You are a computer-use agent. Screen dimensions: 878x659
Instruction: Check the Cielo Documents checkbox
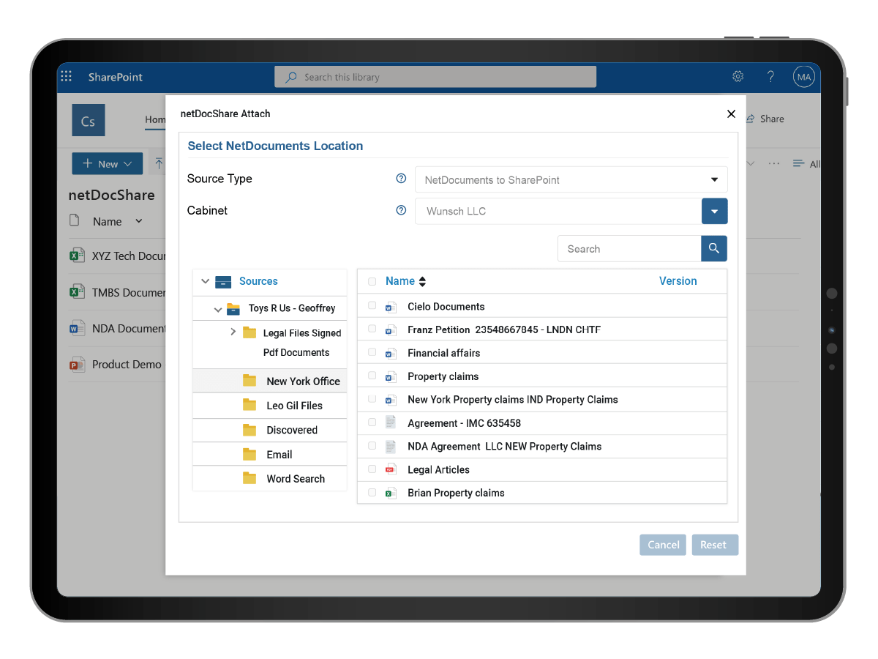click(x=372, y=305)
